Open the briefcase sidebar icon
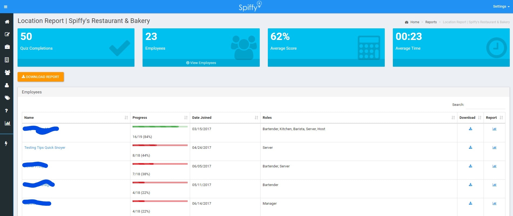The width and height of the screenshot is (513, 216). point(7,47)
